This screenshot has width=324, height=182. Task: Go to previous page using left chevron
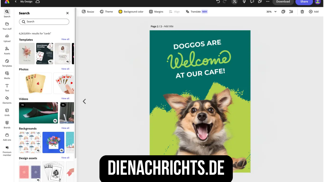coord(84,101)
